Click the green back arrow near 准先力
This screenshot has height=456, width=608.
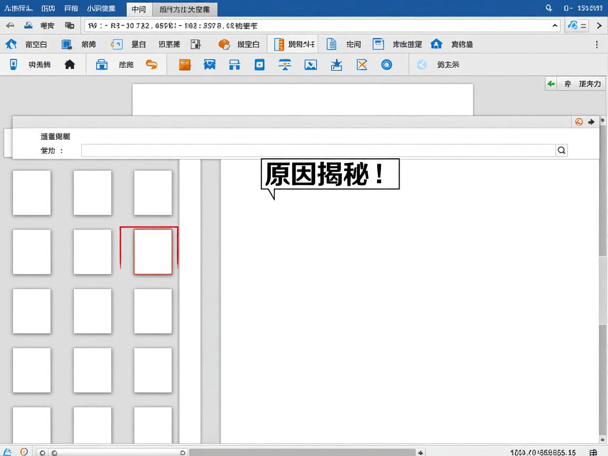click(550, 83)
